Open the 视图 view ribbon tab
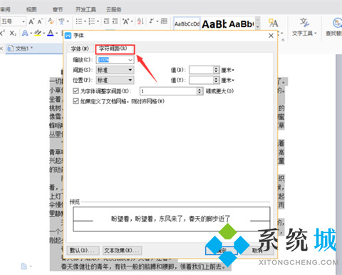Image resolution: width=342 pixels, height=275 pixels. coord(31,10)
